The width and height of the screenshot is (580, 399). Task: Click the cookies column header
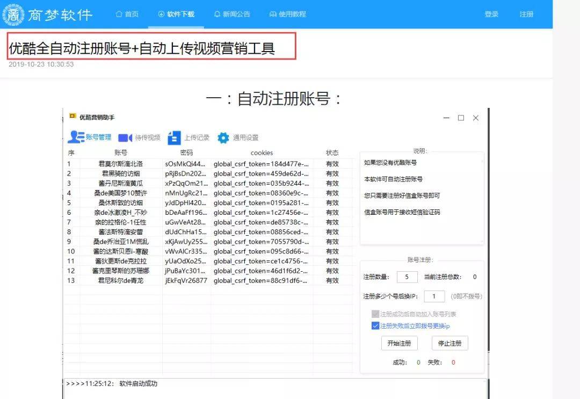click(262, 153)
